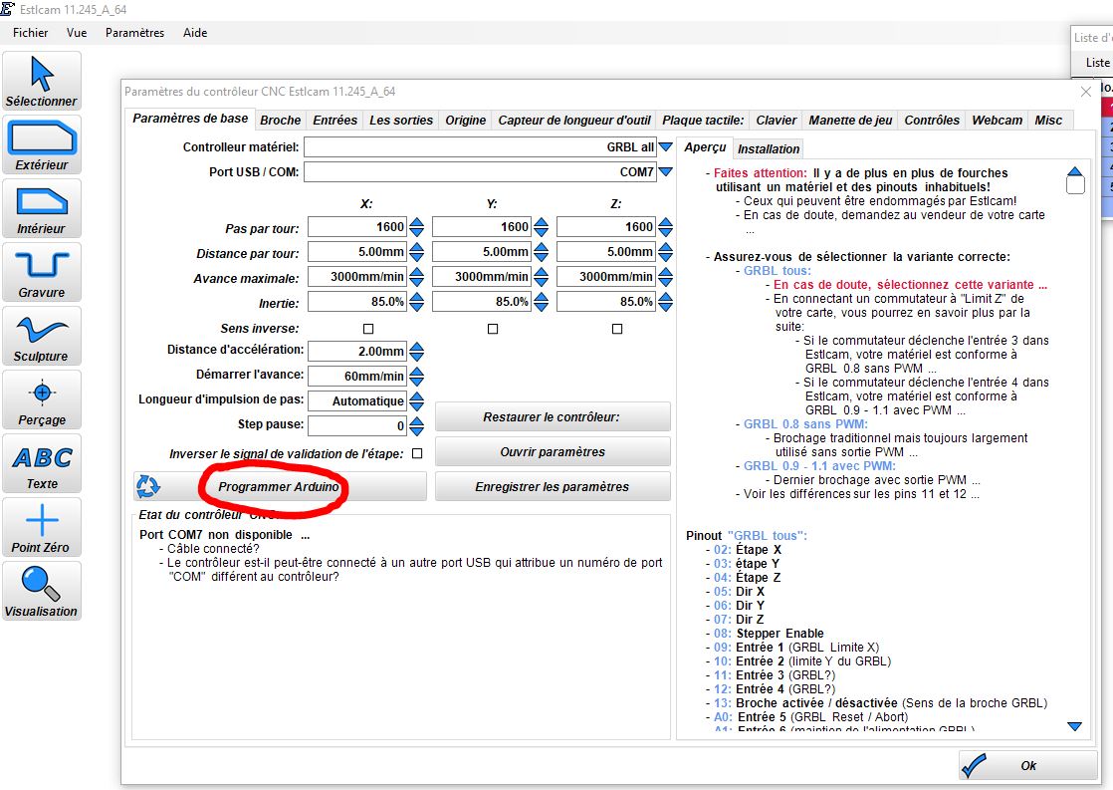Choose the Extérieur cutting tool

tap(41, 144)
